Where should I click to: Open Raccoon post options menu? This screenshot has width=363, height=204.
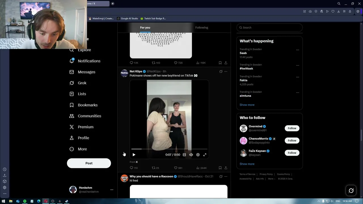[x=226, y=177]
